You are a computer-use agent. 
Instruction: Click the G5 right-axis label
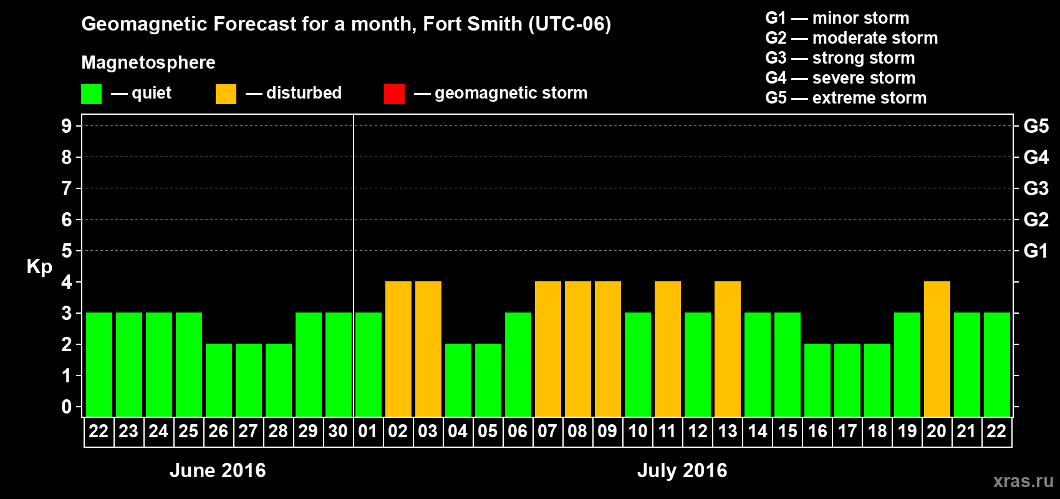point(1036,126)
